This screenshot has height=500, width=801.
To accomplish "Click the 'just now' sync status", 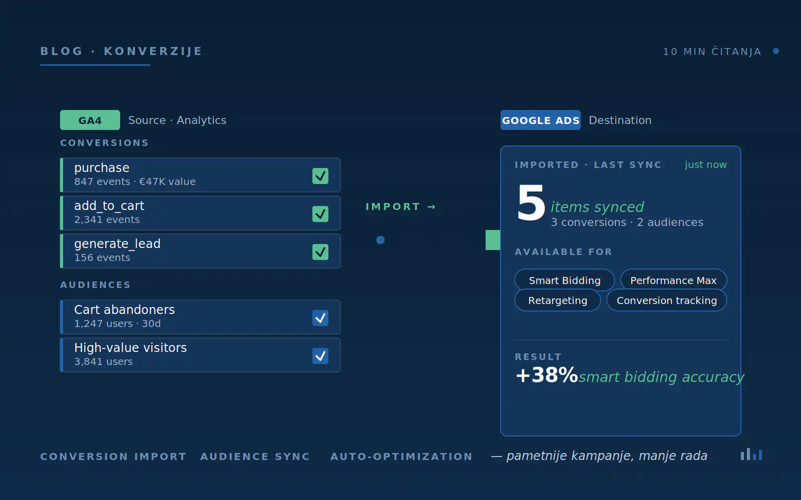I will coord(706,164).
